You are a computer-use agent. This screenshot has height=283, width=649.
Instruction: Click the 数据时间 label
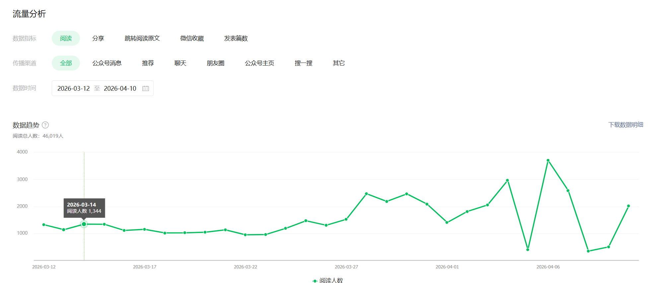coord(24,88)
